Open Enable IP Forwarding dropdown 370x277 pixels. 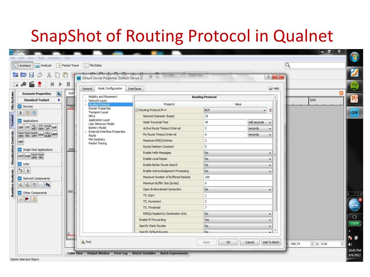click(238, 220)
